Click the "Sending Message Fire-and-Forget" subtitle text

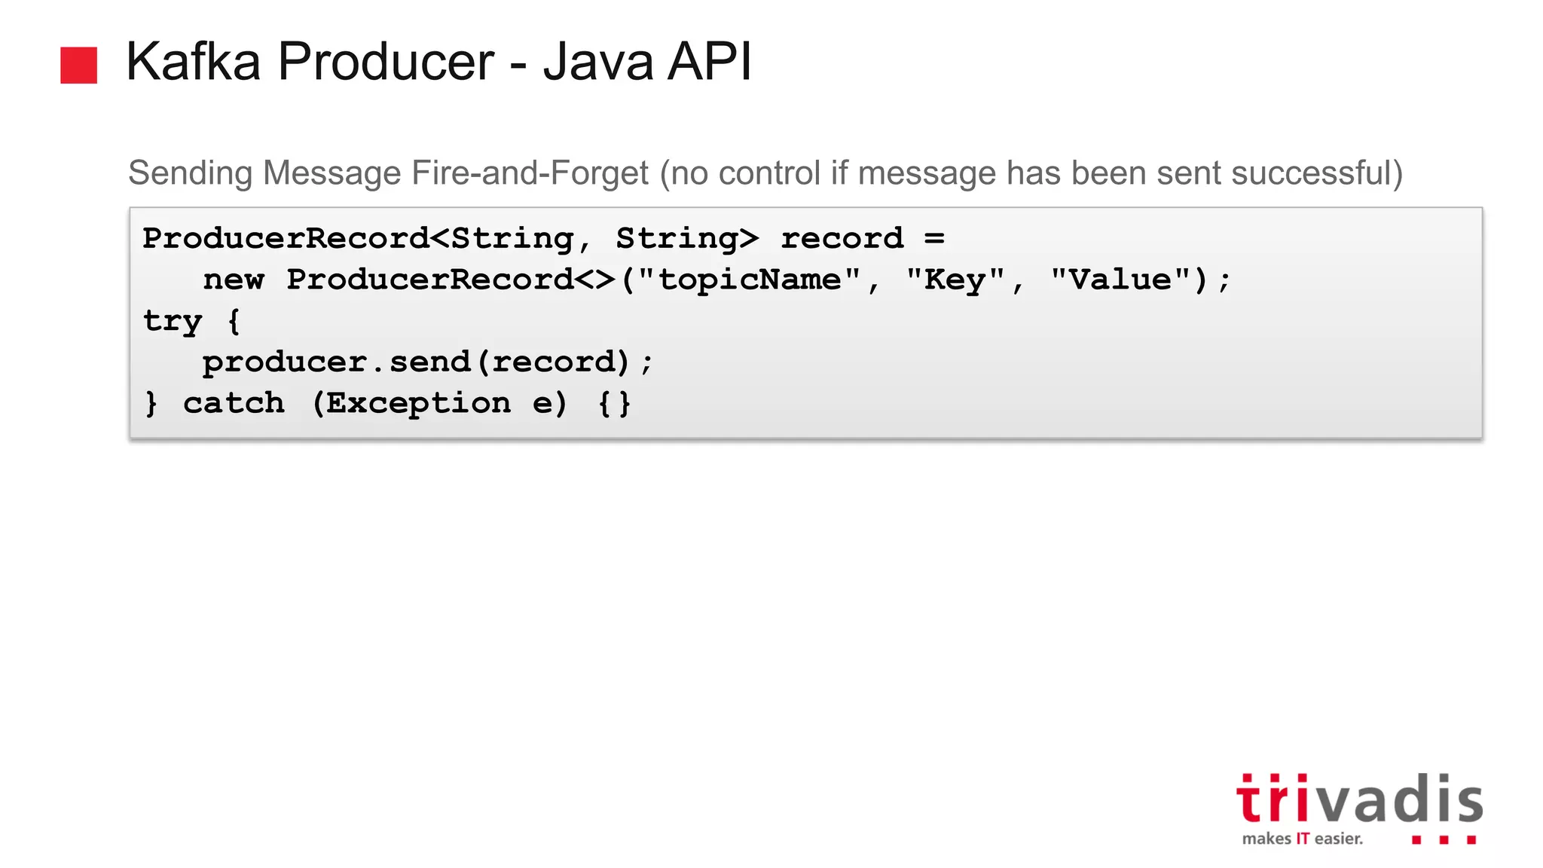(387, 173)
